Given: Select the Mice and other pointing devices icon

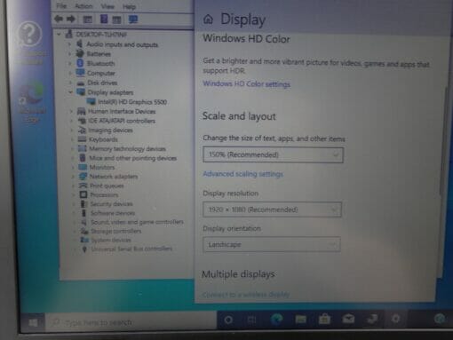Looking at the screenshot, I should click(83, 157).
